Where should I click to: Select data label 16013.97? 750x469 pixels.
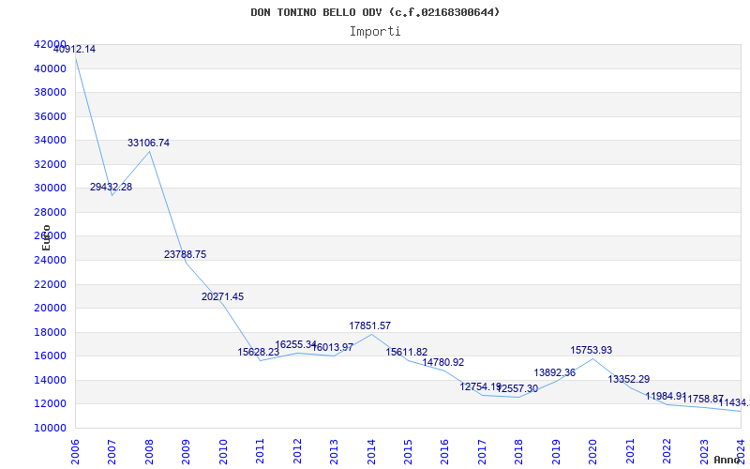click(x=333, y=347)
